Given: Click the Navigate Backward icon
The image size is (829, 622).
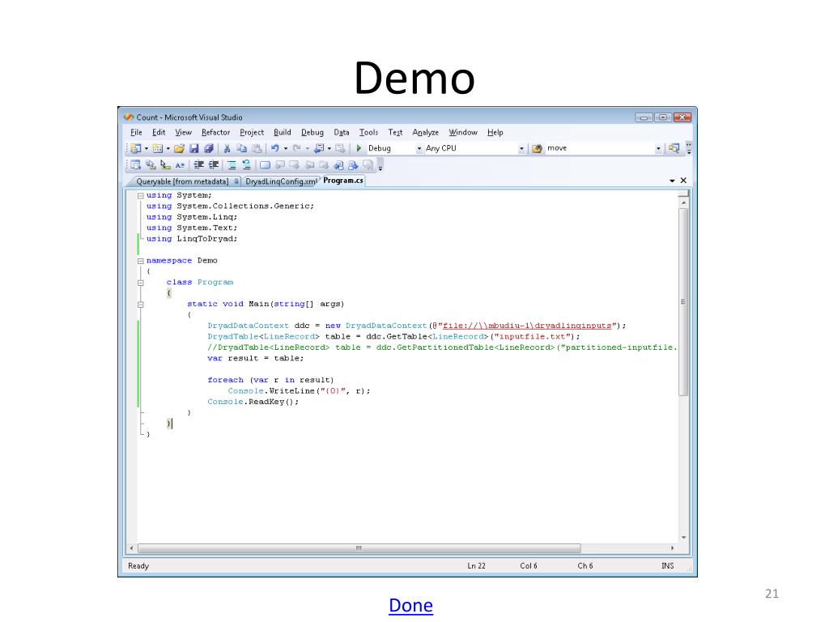Looking at the screenshot, I should [319, 149].
